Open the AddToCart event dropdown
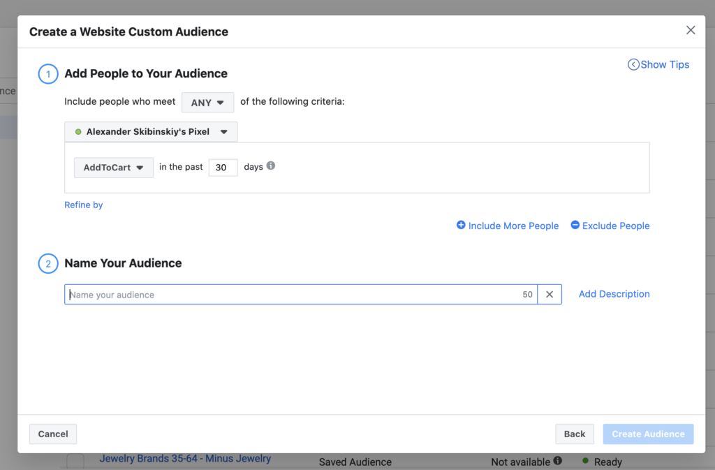 [x=114, y=168]
